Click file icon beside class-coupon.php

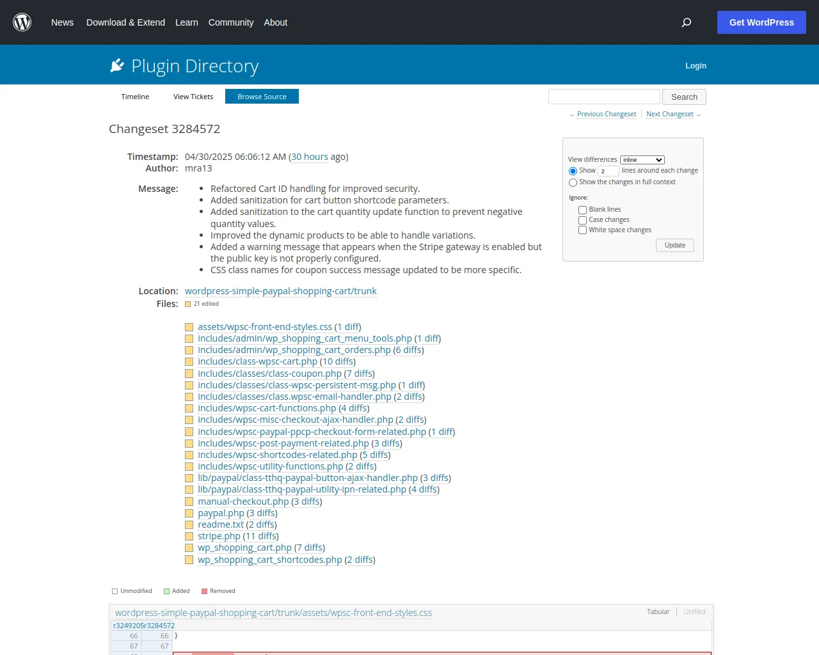pyautogui.click(x=189, y=374)
